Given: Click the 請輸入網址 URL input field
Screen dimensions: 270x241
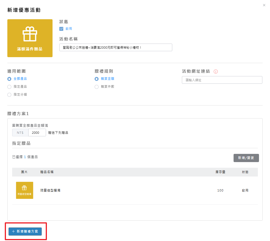Looking at the screenshot, I should 222,80.
